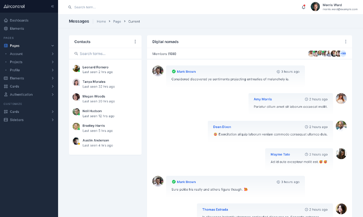Open Cards under Customize section
Screen dimensions: 363x217
15,112
